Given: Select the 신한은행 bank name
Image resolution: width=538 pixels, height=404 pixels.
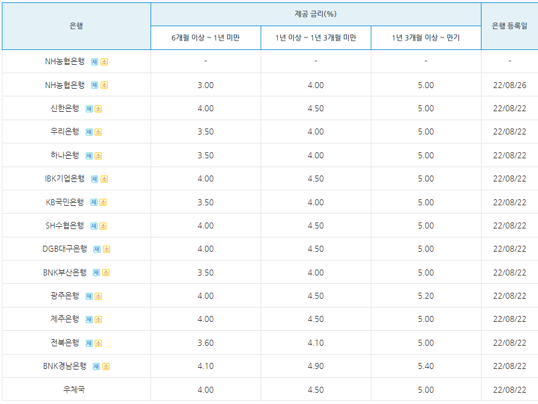Looking at the screenshot, I should coord(65,108).
